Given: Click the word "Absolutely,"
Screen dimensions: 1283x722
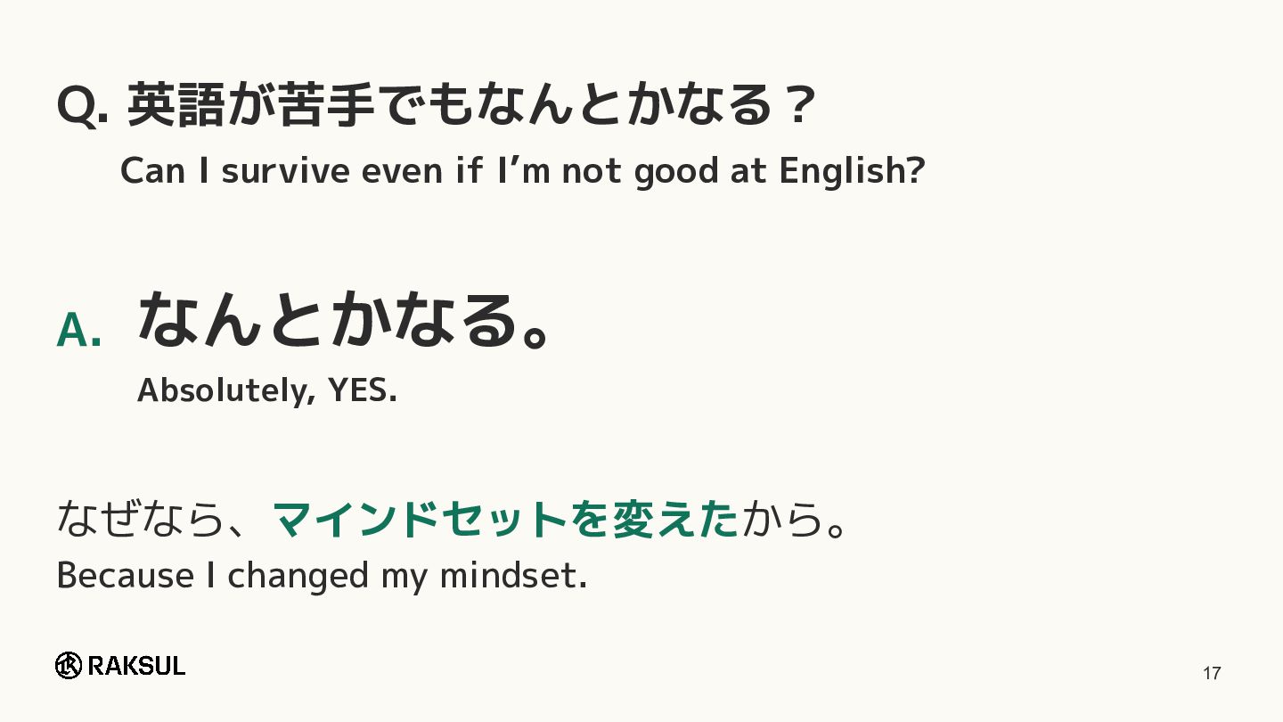Looking at the screenshot, I should click(226, 390).
